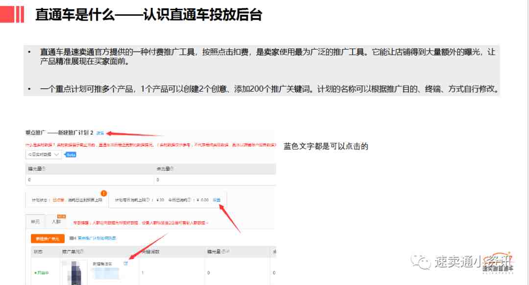This screenshot has width=529, height=285.
Task: Click the green 开启中 status label
Action: pyautogui.click(x=42, y=273)
